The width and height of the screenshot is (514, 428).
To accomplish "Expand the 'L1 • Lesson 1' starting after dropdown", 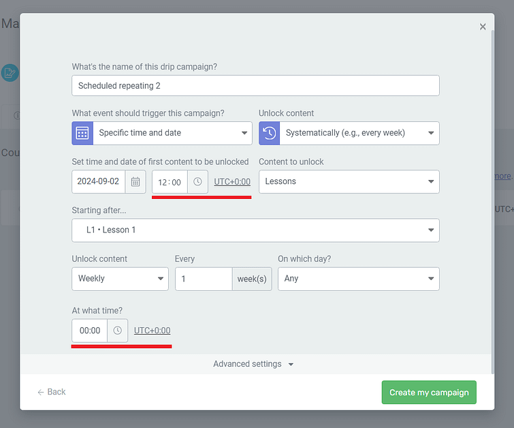I will [x=255, y=230].
